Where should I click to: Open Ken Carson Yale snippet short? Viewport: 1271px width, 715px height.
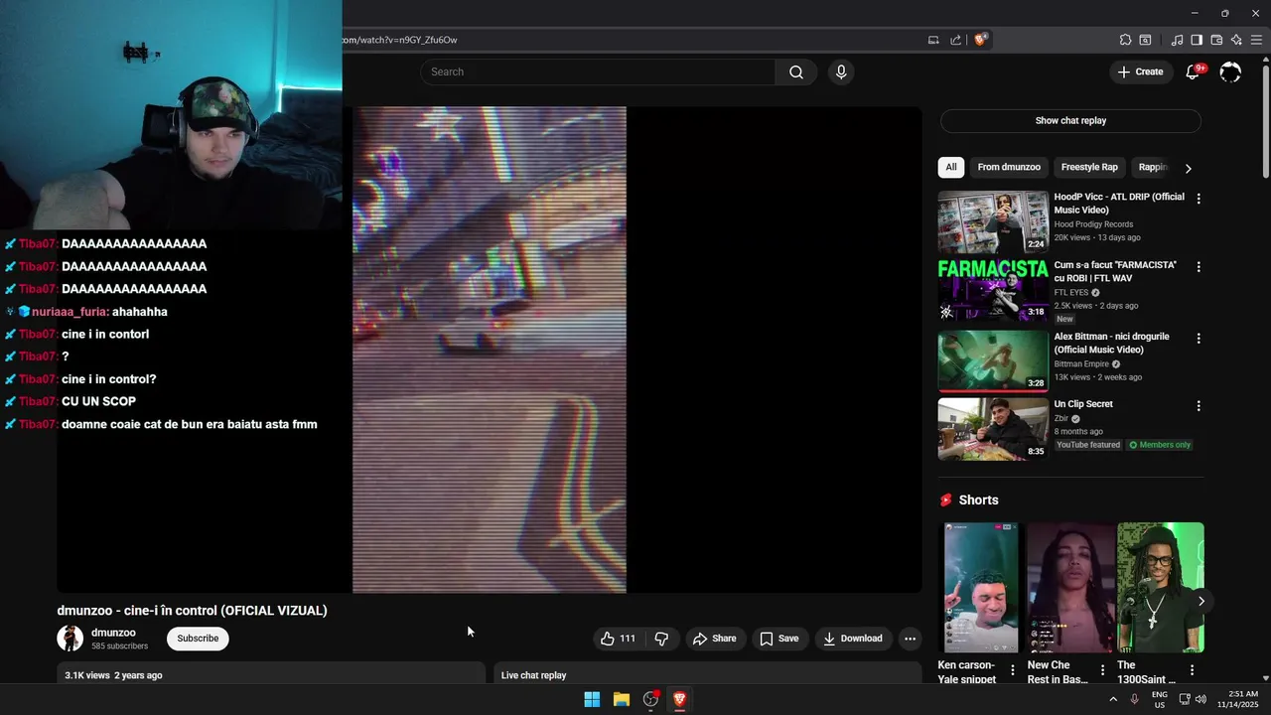[981, 588]
